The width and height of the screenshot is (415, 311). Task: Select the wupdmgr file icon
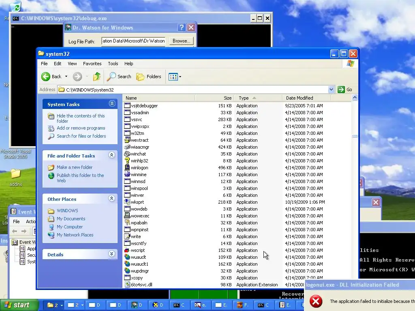[x=127, y=271]
